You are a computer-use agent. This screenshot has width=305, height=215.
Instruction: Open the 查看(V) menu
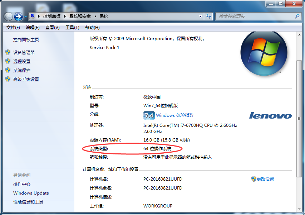tap(52, 28)
